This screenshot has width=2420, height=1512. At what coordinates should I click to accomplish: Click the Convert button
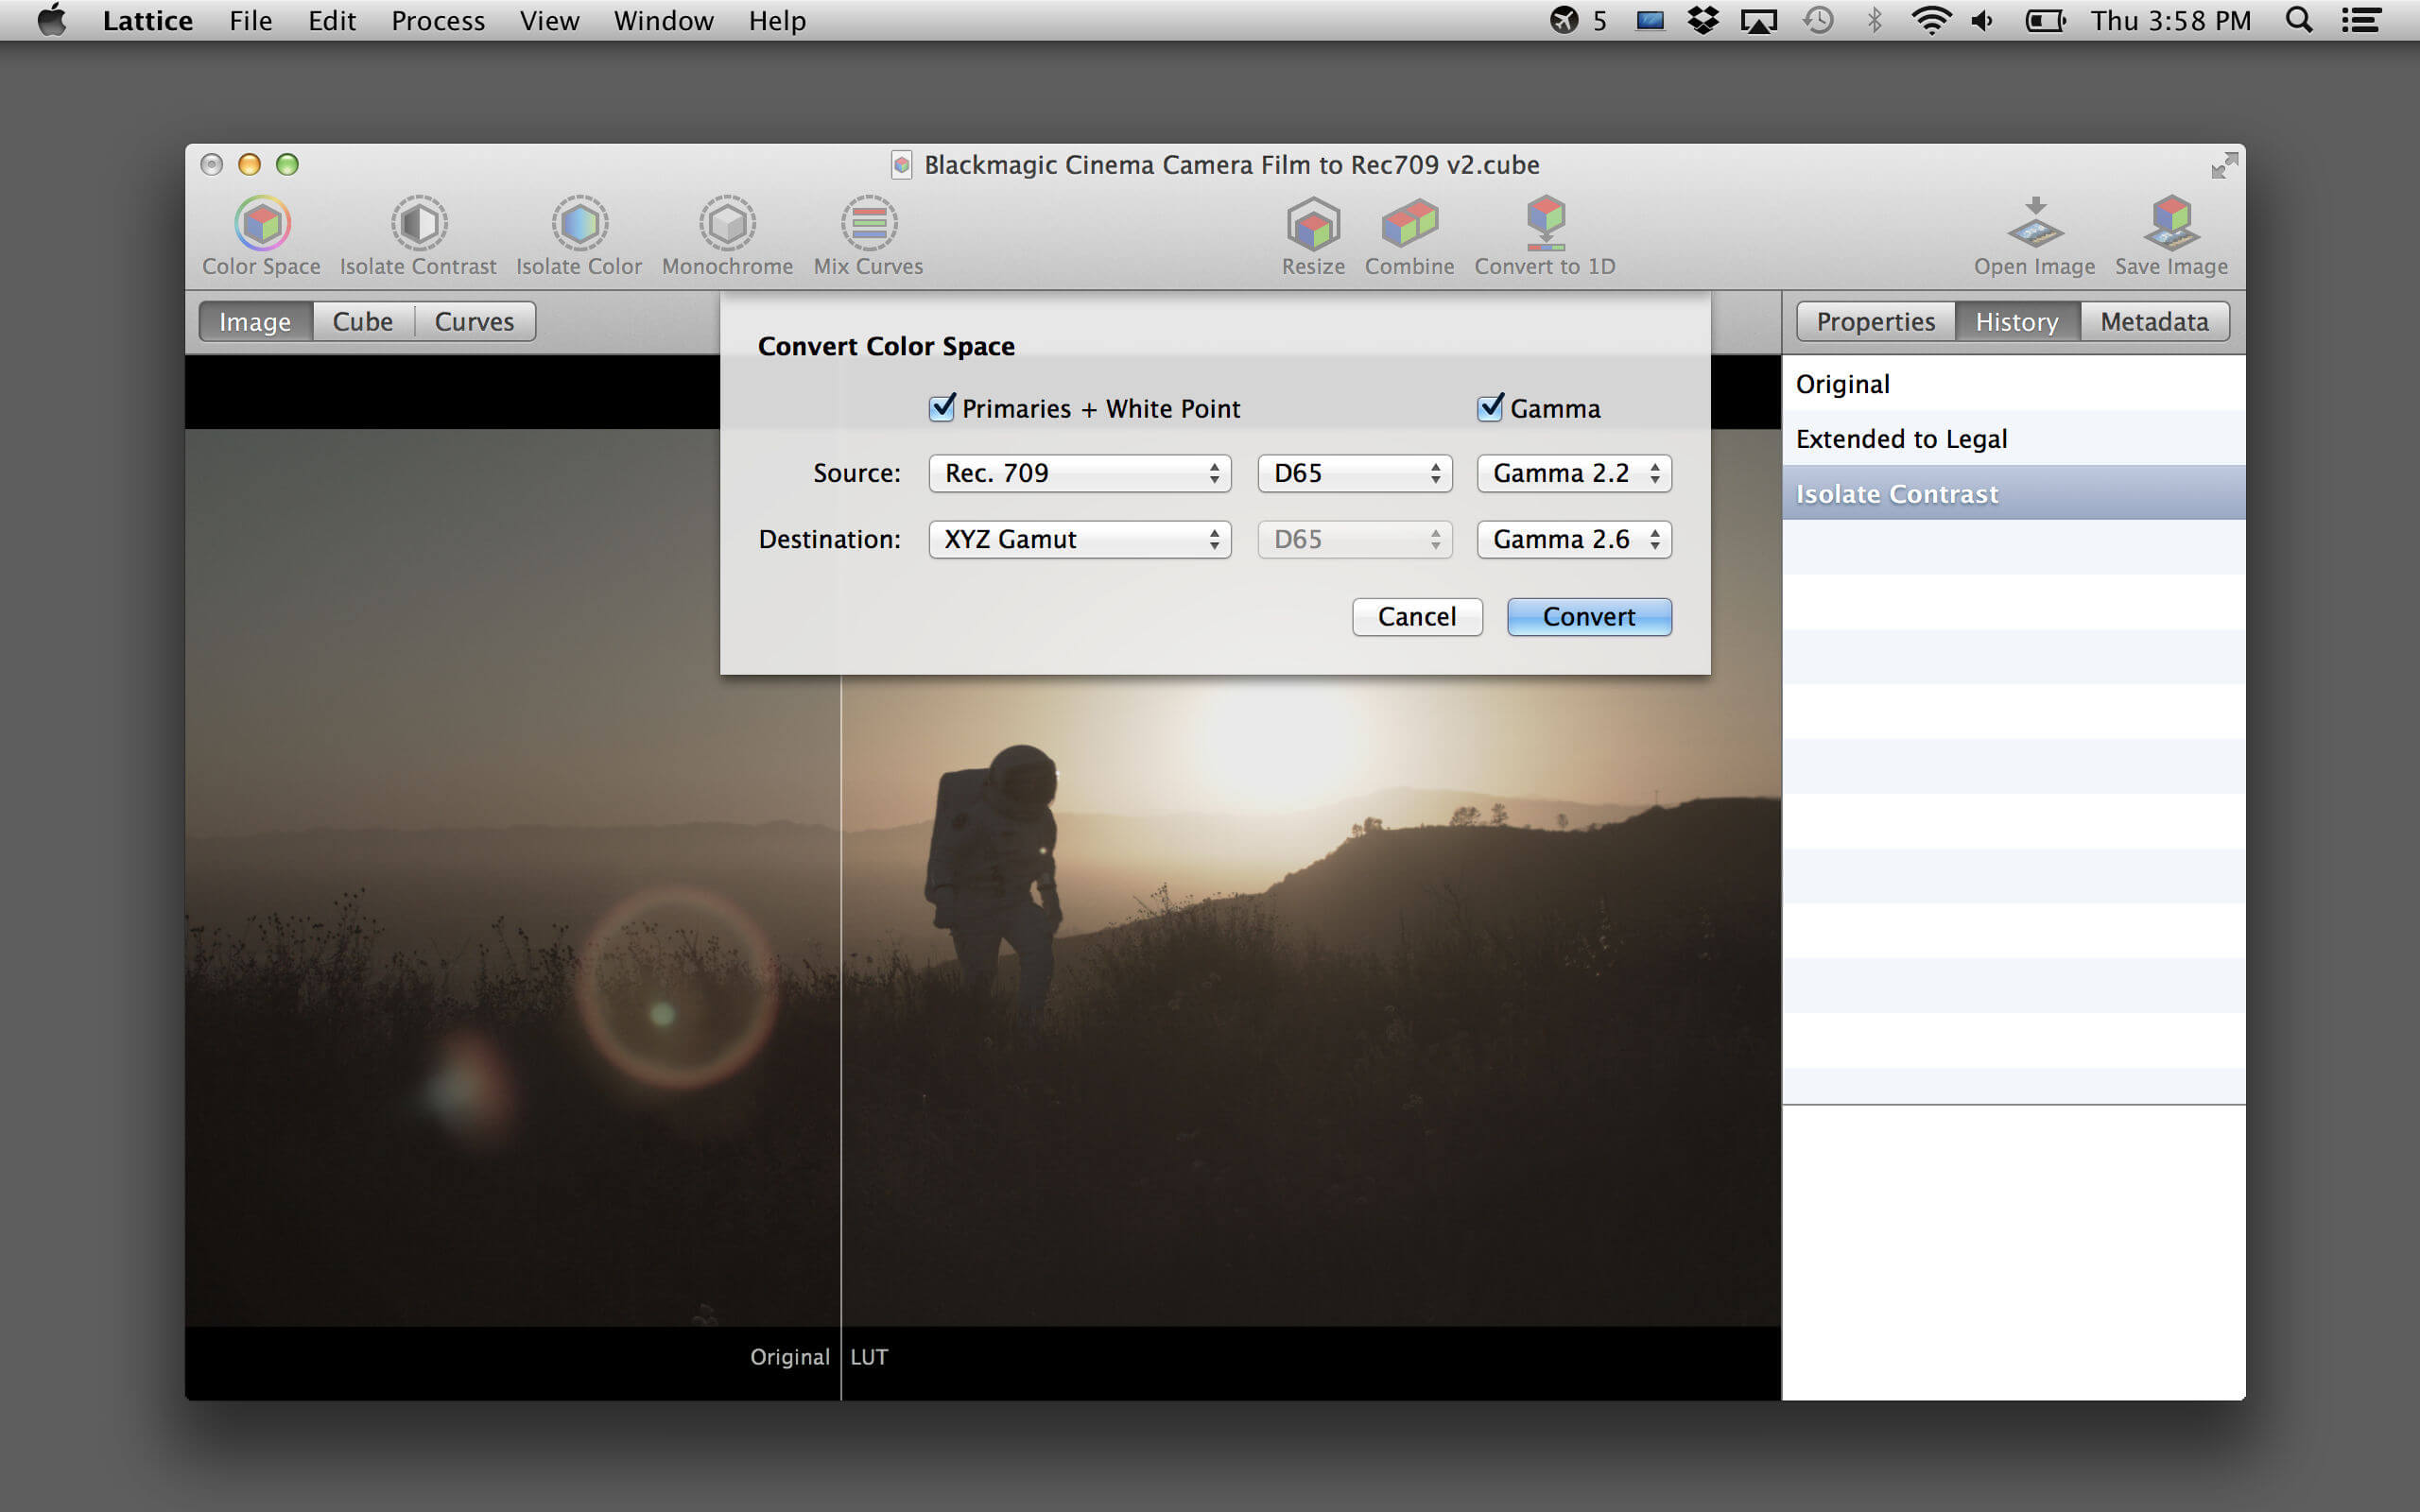click(1587, 617)
